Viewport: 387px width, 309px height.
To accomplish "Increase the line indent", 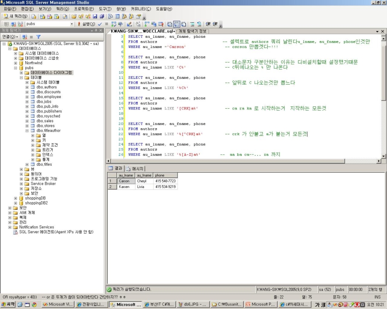I will (x=215, y=24).
